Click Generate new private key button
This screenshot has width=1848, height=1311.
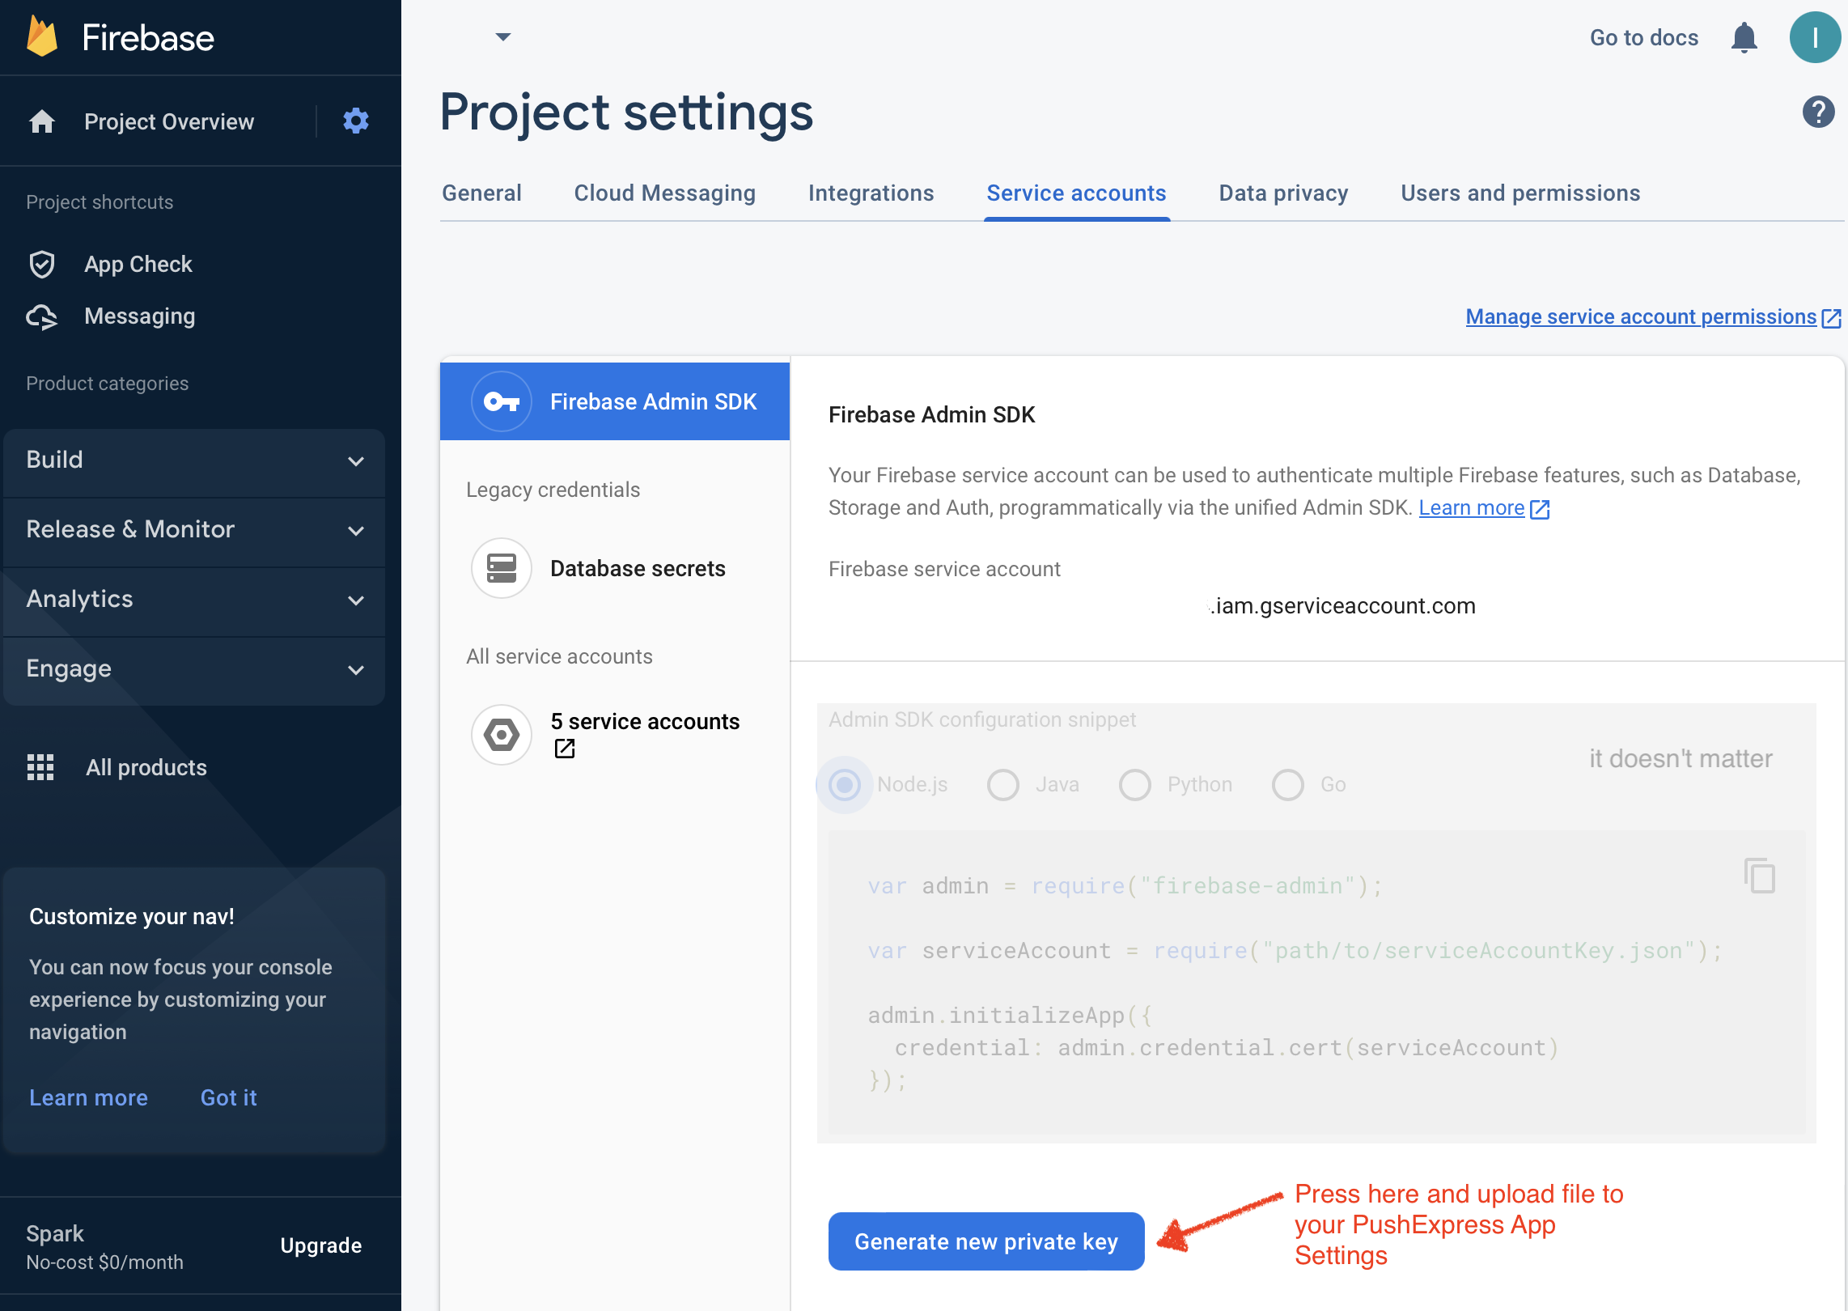985,1241
